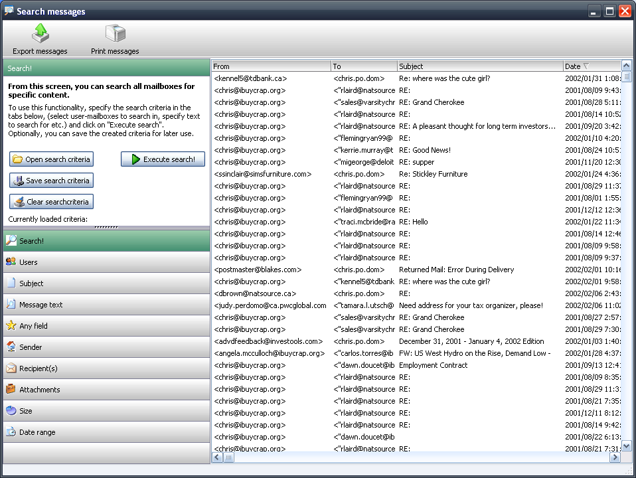
Task: Click the horizontal scrollbar left arrow
Action: 217,457
